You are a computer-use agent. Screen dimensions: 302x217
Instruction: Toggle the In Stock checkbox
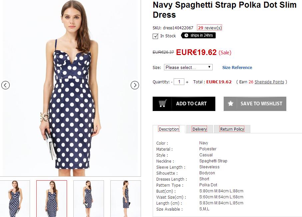point(155,36)
